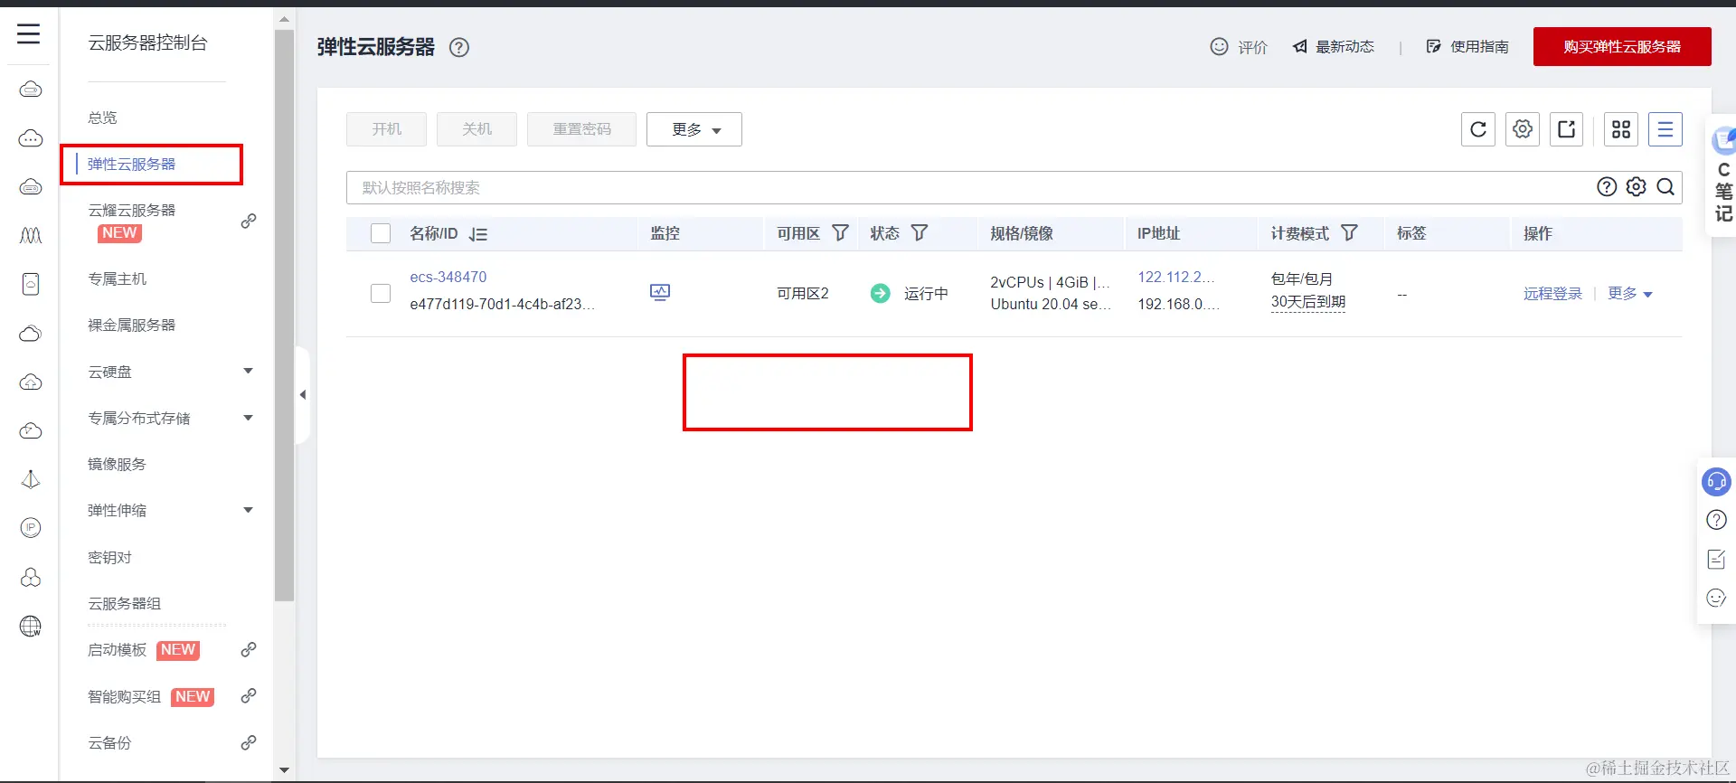Click globe icon in left icon rail
This screenshot has width=1736, height=783.
click(x=31, y=626)
